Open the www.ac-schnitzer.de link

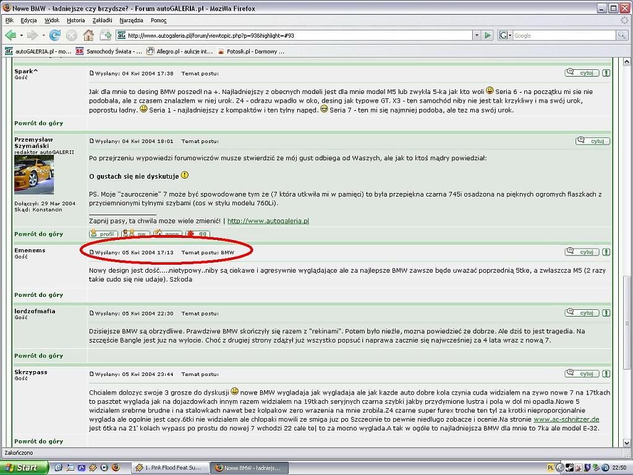click(x=566, y=419)
